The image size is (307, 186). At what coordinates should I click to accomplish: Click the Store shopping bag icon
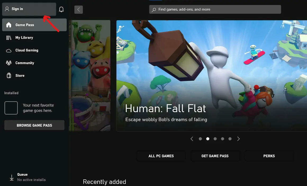click(9, 75)
